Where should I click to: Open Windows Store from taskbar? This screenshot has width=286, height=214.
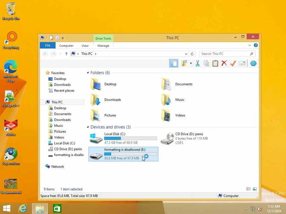click(x=57, y=208)
